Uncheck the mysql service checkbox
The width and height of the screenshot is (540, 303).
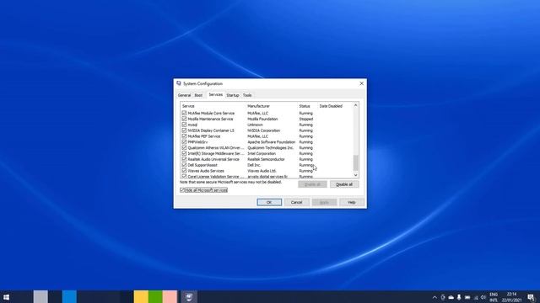pyautogui.click(x=184, y=125)
